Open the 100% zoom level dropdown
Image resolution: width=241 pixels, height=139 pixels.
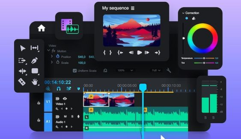[x=125, y=70]
